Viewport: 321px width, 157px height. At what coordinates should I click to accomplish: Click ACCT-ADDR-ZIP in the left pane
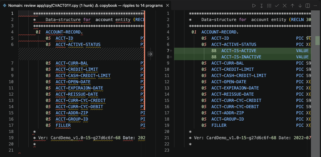(x=72, y=113)
